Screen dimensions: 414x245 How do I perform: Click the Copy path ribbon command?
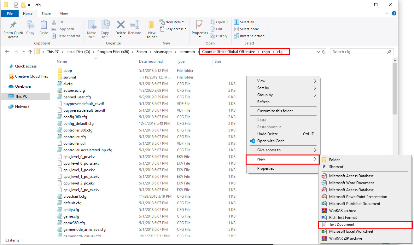click(63, 29)
